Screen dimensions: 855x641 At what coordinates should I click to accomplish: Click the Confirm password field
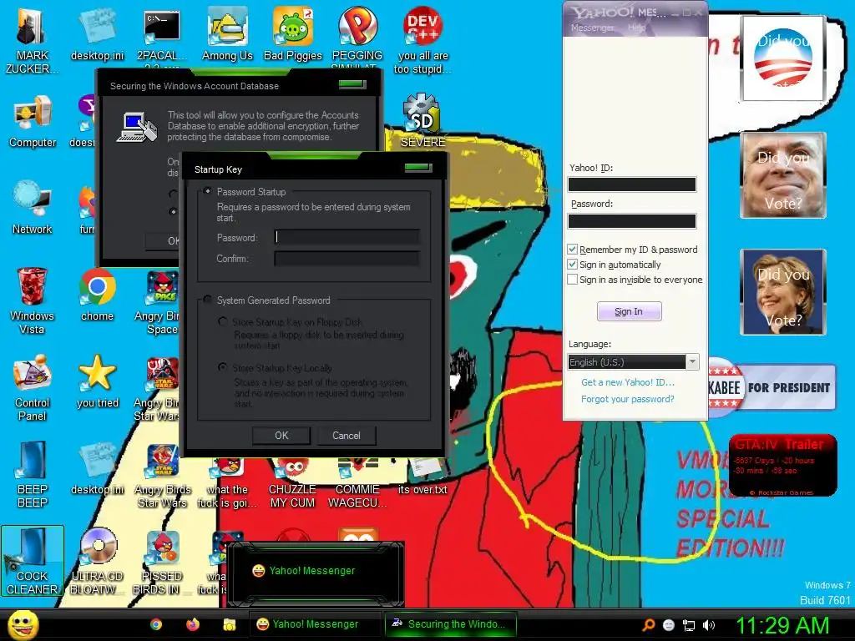pos(347,258)
